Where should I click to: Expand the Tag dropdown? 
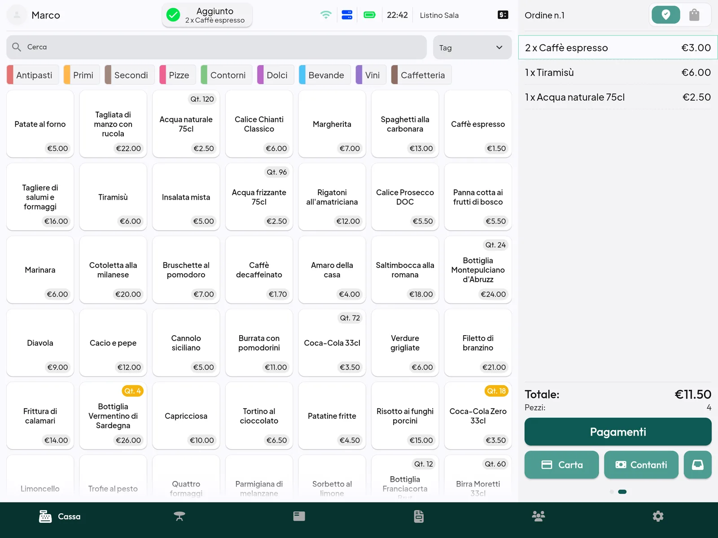pyautogui.click(x=473, y=48)
